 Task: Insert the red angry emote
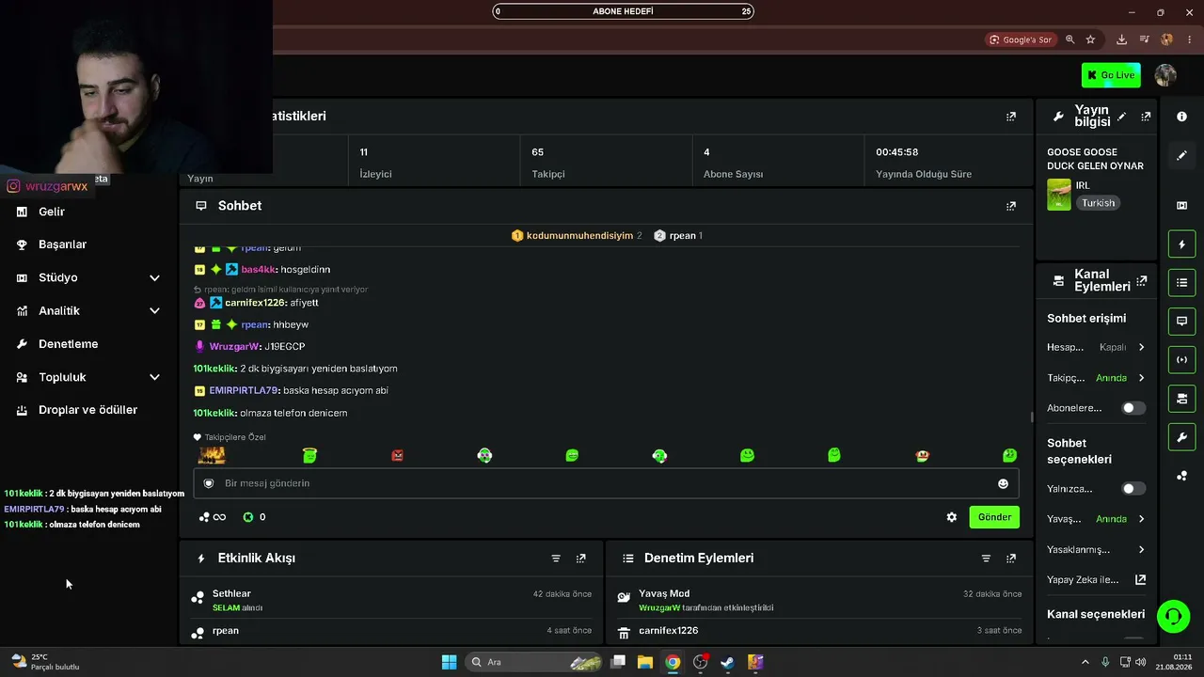(x=397, y=455)
